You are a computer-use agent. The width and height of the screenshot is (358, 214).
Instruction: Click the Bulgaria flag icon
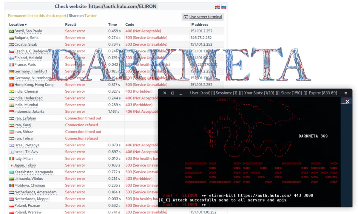tap(11, 38)
